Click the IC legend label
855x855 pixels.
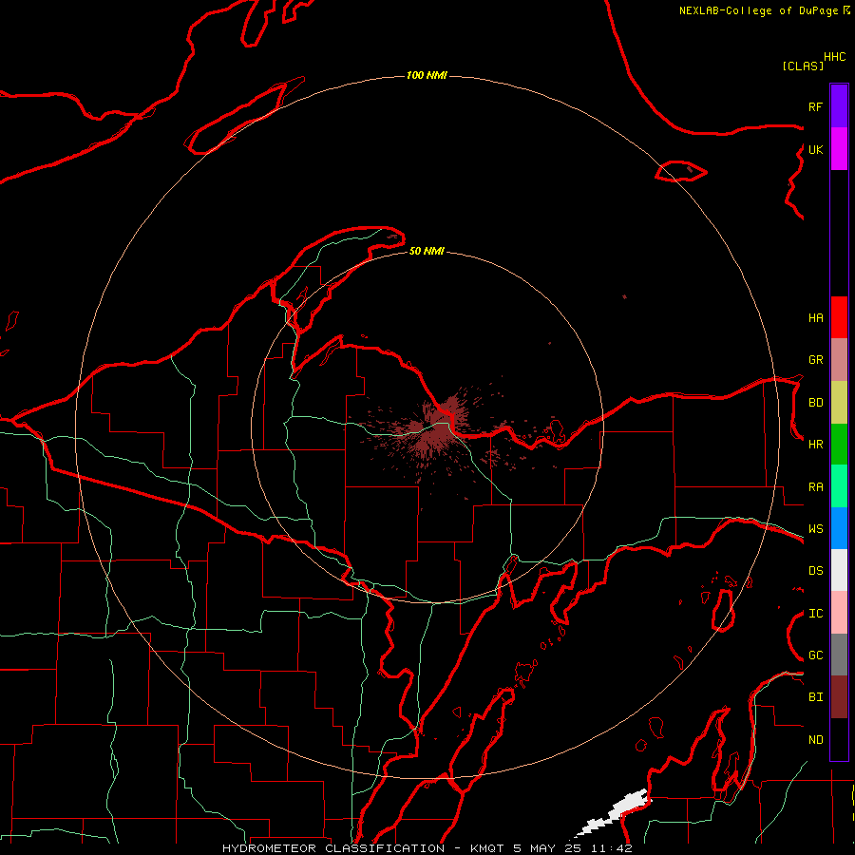[815, 614]
